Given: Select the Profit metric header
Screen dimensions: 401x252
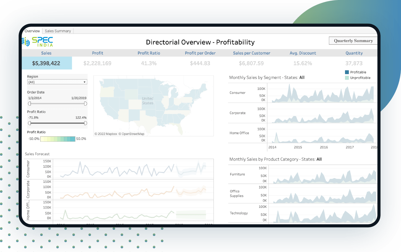Looking at the screenshot, I should click(x=97, y=53).
